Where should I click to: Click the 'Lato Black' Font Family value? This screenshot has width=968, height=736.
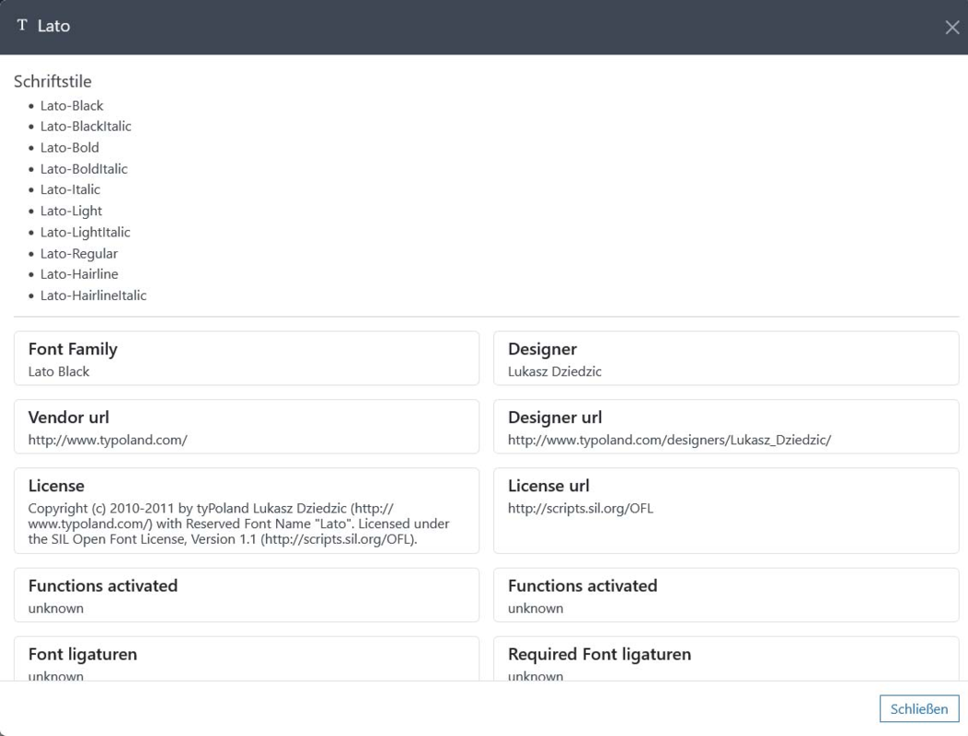[59, 372]
